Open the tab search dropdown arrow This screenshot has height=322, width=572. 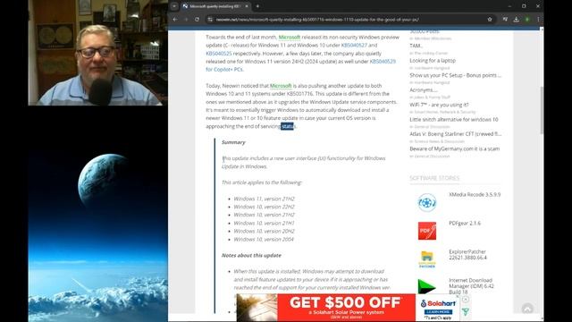(174, 6)
